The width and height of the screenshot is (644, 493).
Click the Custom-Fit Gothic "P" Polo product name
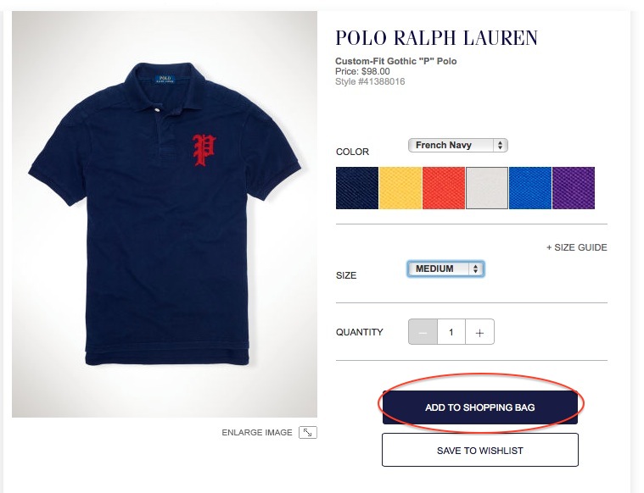click(x=396, y=61)
